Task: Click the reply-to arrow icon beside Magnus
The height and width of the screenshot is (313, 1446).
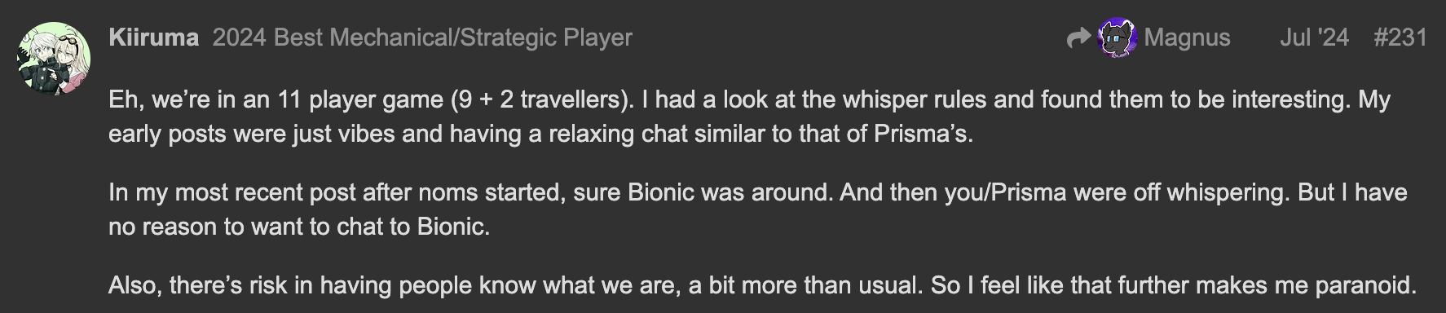Action: click(x=1078, y=37)
